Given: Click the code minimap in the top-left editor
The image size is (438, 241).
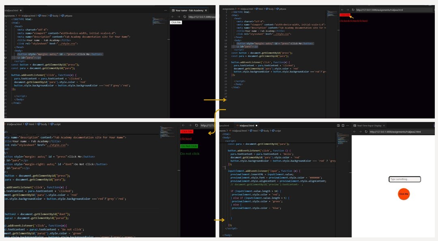Looking at the screenshot, I should click(x=159, y=21).
